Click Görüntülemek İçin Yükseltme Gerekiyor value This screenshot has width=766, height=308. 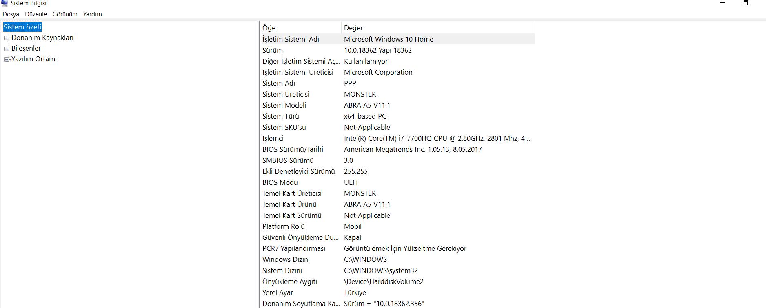405,248
